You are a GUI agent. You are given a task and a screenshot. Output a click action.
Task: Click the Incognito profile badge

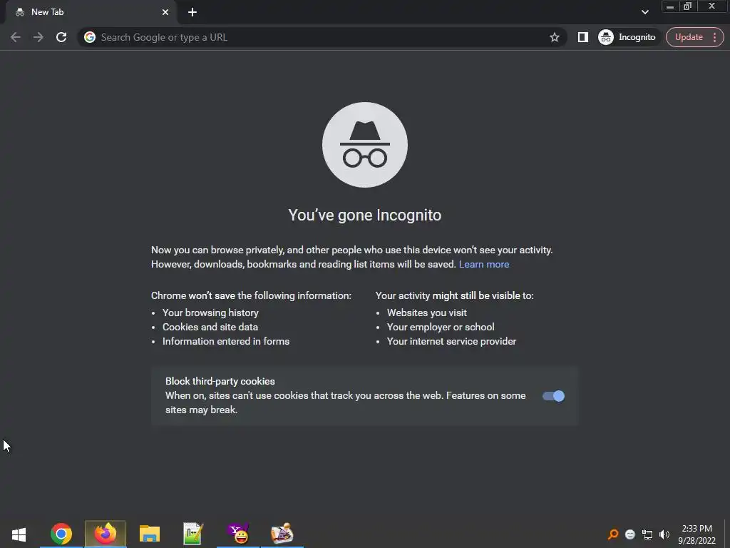point(627,37)
